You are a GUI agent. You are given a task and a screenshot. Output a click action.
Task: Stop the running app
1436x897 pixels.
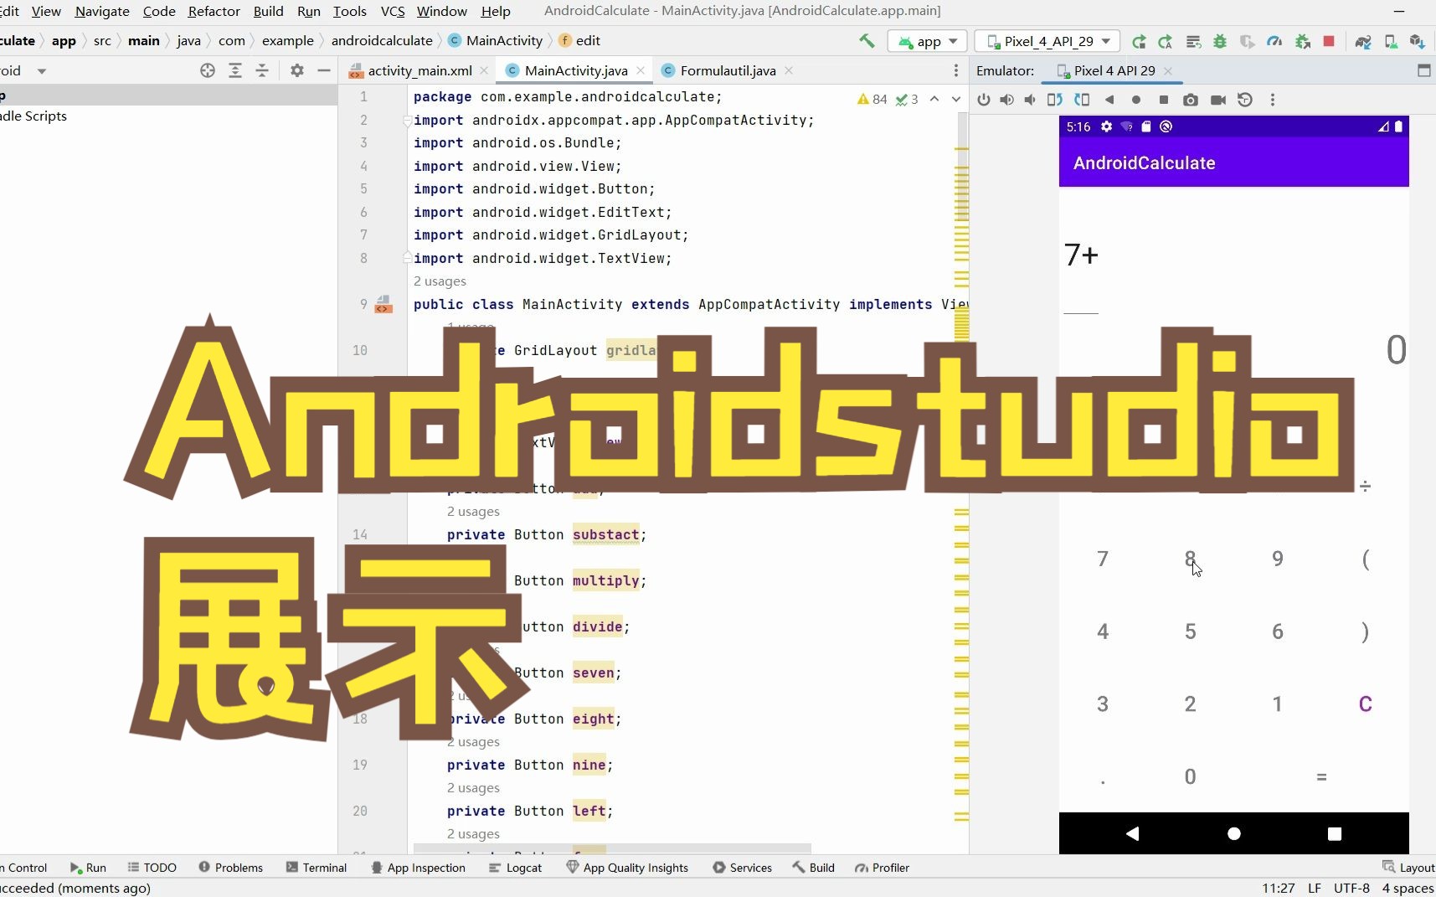(x=1328, y=41)
